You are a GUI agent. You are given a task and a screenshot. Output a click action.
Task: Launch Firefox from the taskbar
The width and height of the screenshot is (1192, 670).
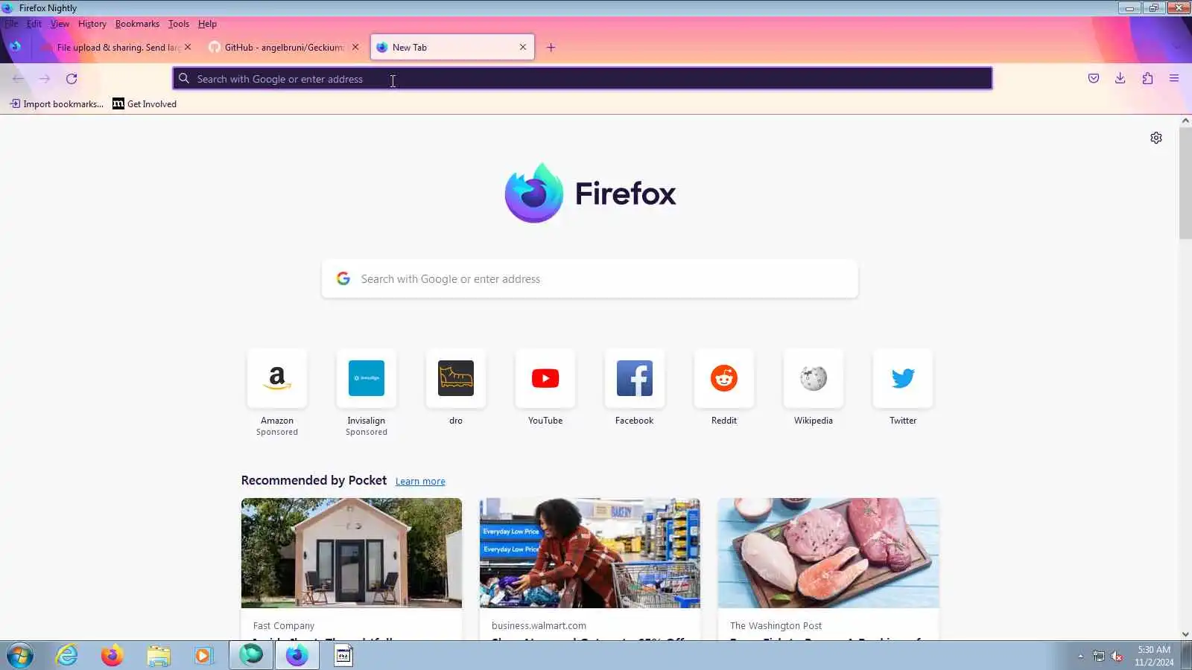coord(112,656)
